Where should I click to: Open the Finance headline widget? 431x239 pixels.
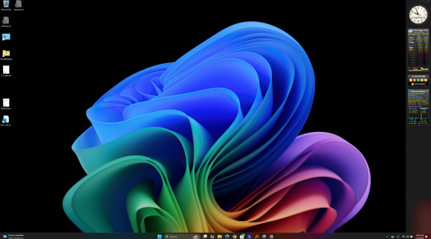(14, 237)
